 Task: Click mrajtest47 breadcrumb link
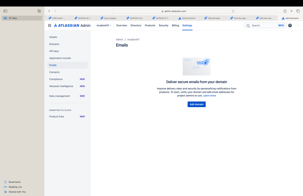[133, 39]
